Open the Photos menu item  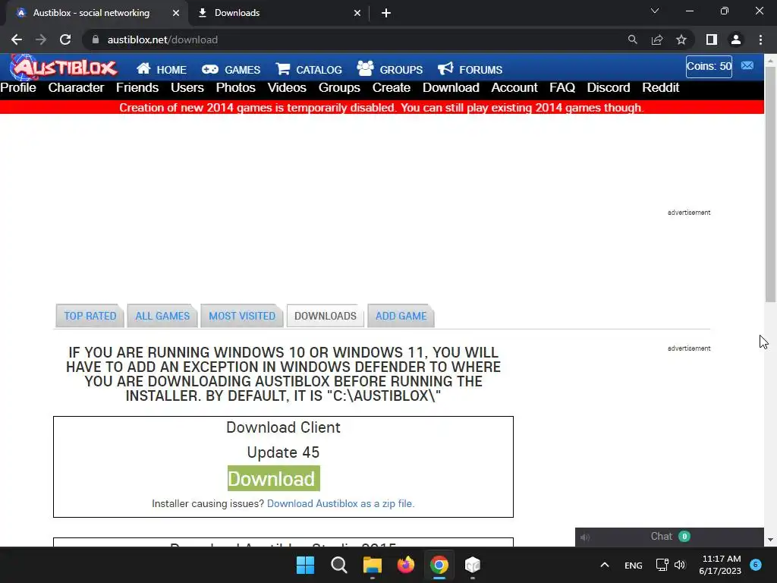235,88
